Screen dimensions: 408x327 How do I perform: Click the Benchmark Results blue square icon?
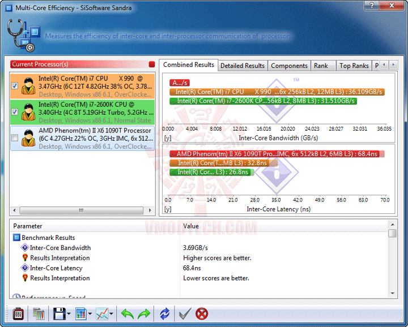(x=16, y=238)
